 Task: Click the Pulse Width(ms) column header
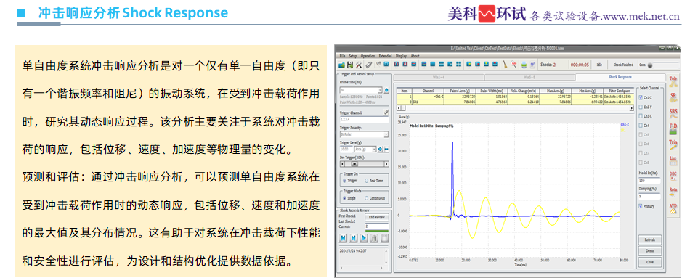coord(492,91)
